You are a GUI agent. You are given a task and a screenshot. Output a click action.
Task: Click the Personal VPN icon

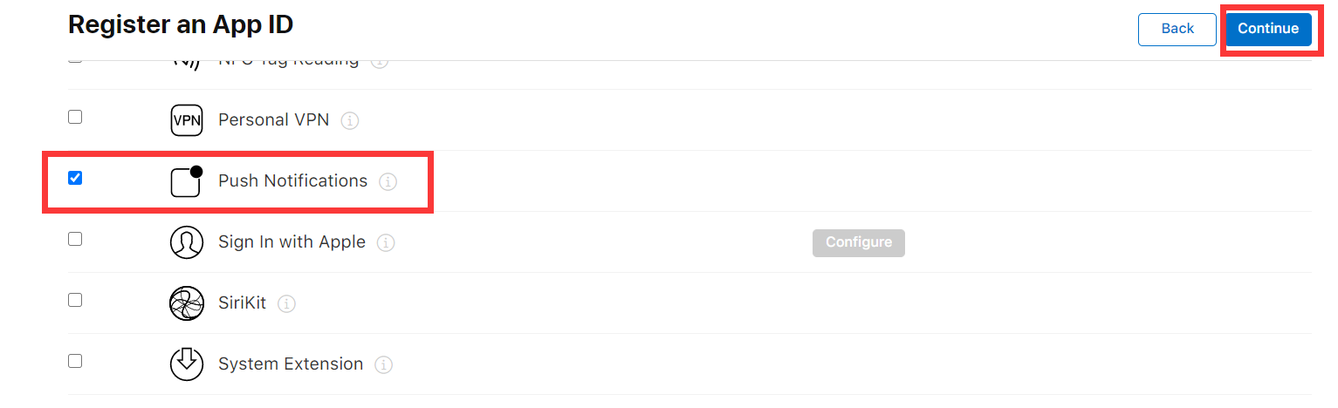pos(186,120)
